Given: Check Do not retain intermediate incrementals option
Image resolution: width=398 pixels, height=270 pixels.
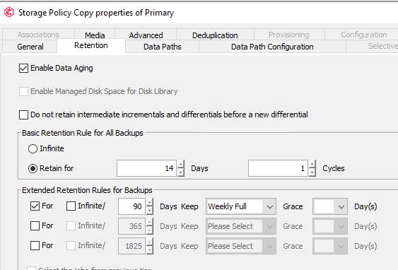Looking at the screenshot, I should point(23,115).
